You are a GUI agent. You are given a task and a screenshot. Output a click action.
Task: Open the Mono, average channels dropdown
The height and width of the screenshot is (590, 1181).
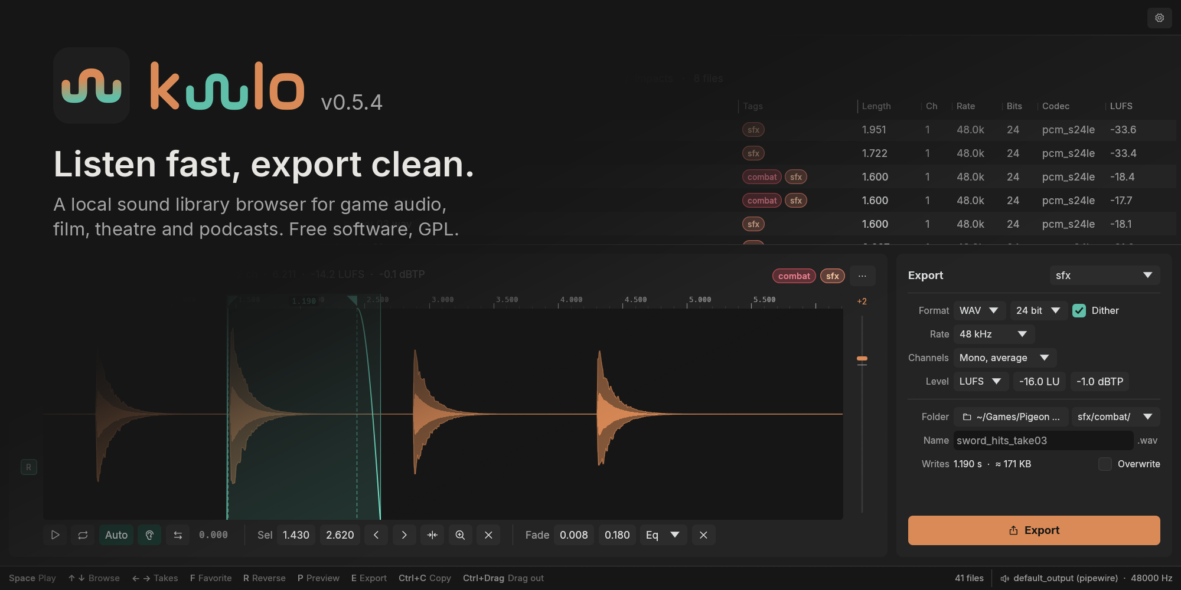coord(1004,358)
